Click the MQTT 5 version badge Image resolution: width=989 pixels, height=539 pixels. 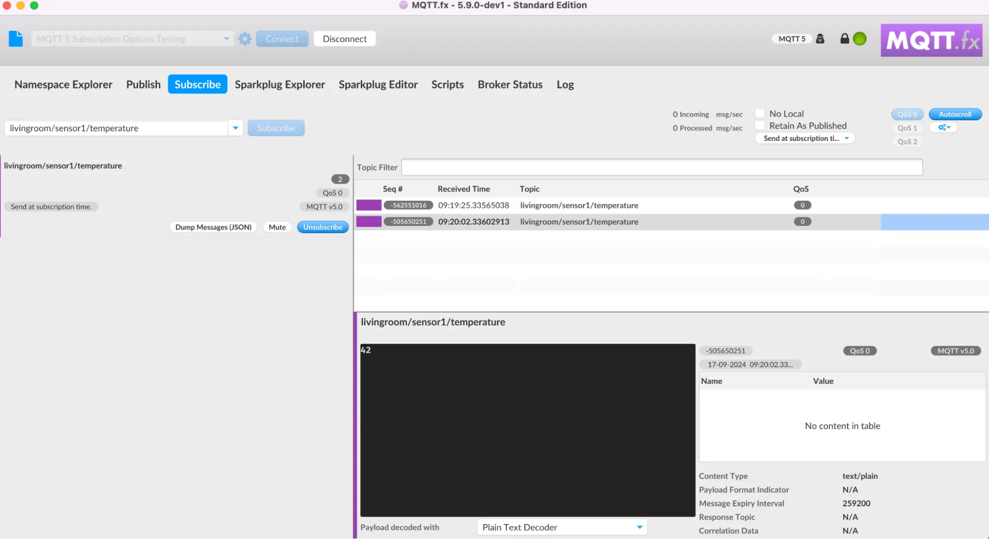(x=792, y=39)
